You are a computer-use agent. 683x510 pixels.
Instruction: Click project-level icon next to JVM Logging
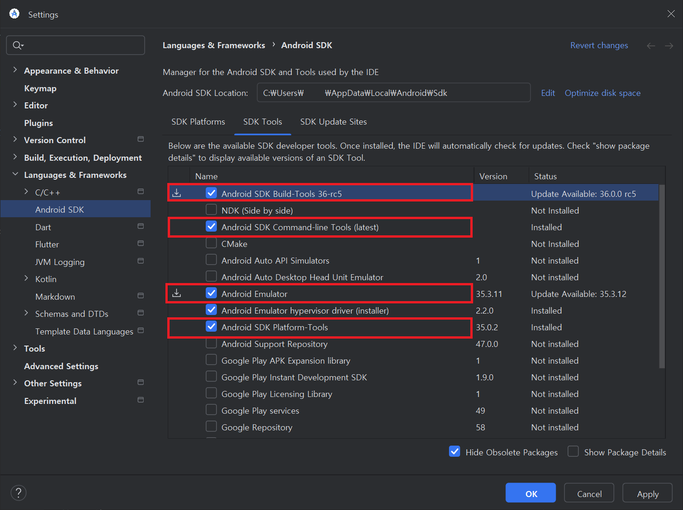pyautogui.click(x=141, y=261)
